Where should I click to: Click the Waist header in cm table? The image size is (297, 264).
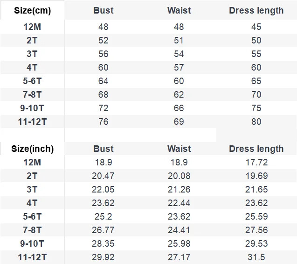179,10
